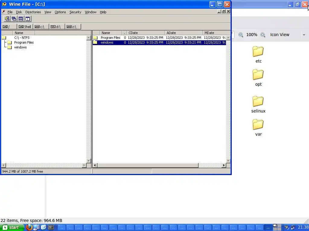Minimize the inner C:\ child window
This screenshot has width=309, height=231.
pos(219,11)
